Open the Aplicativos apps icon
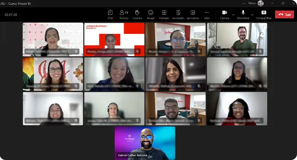297x160 pixels. [x=193, y=14]
